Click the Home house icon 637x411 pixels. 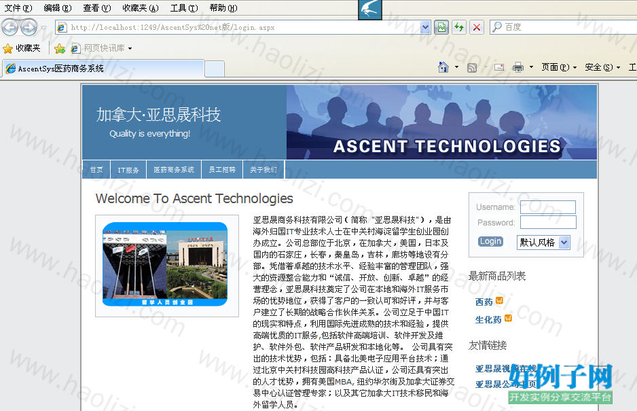tap(443, 67)
